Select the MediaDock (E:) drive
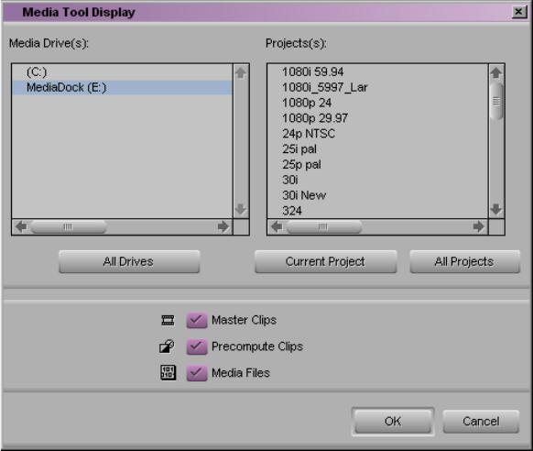 (122, 87)
